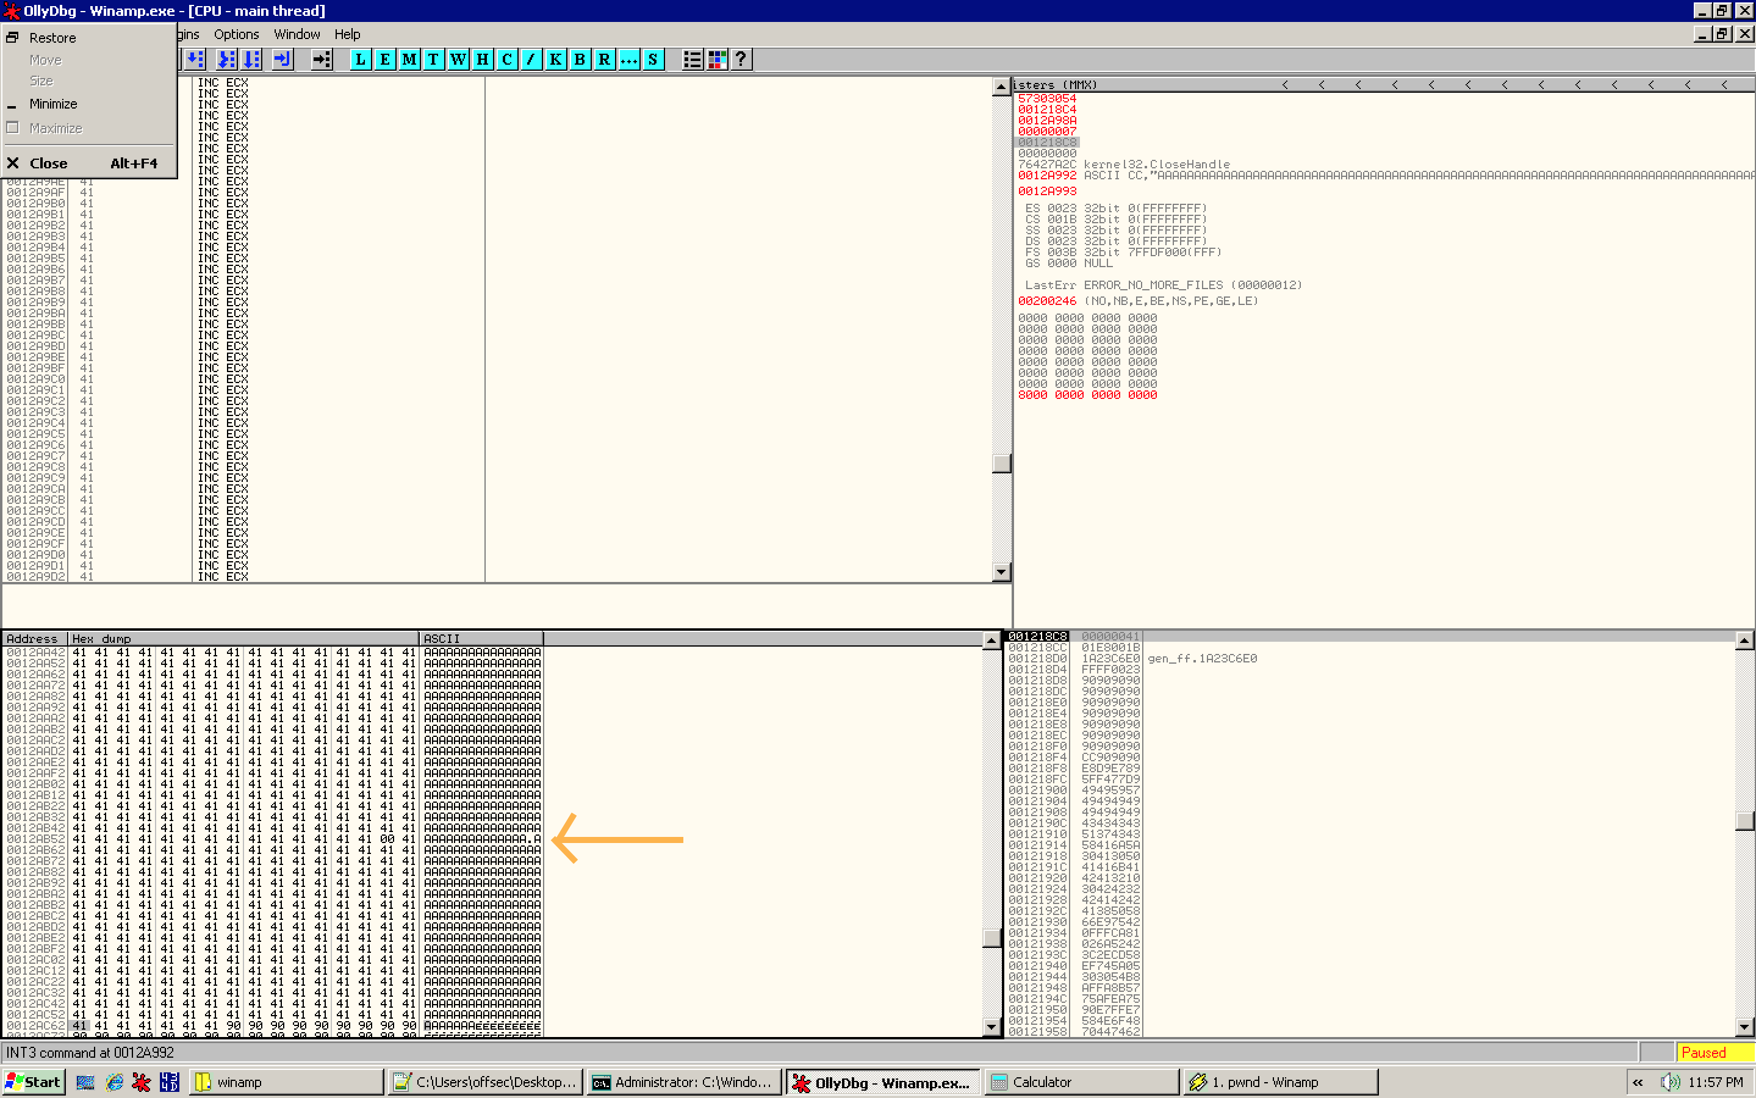The width and height of the screenshot is (1756, 1098).
Task: Click the Hex dump column header
Action: pos(243,638)
